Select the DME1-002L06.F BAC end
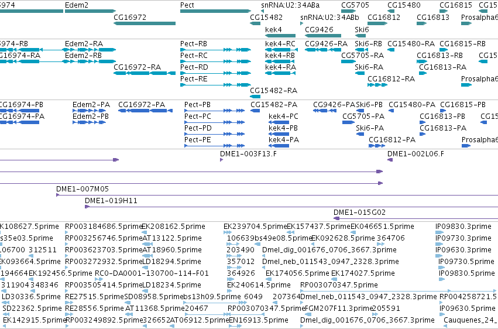Image resolution: width=498 pixels, height=329 pixels. coord(390,160)
